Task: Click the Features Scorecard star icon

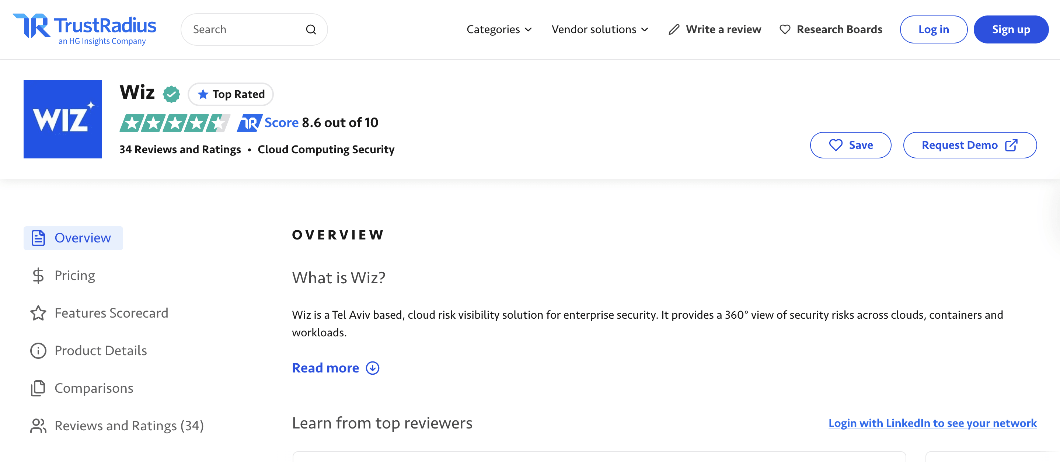Action: tap(38, 313)
